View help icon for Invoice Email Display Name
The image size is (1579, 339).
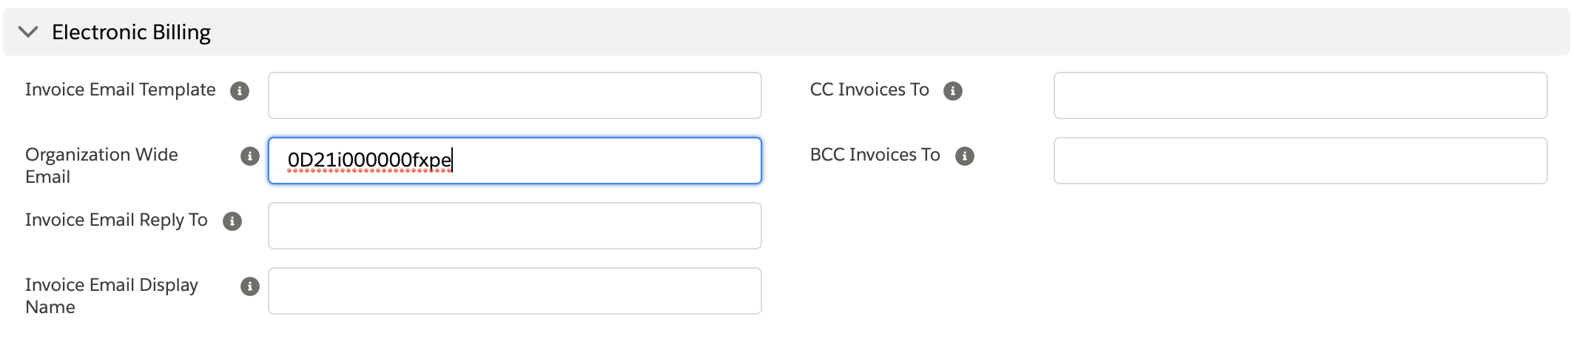pos(250,286)
